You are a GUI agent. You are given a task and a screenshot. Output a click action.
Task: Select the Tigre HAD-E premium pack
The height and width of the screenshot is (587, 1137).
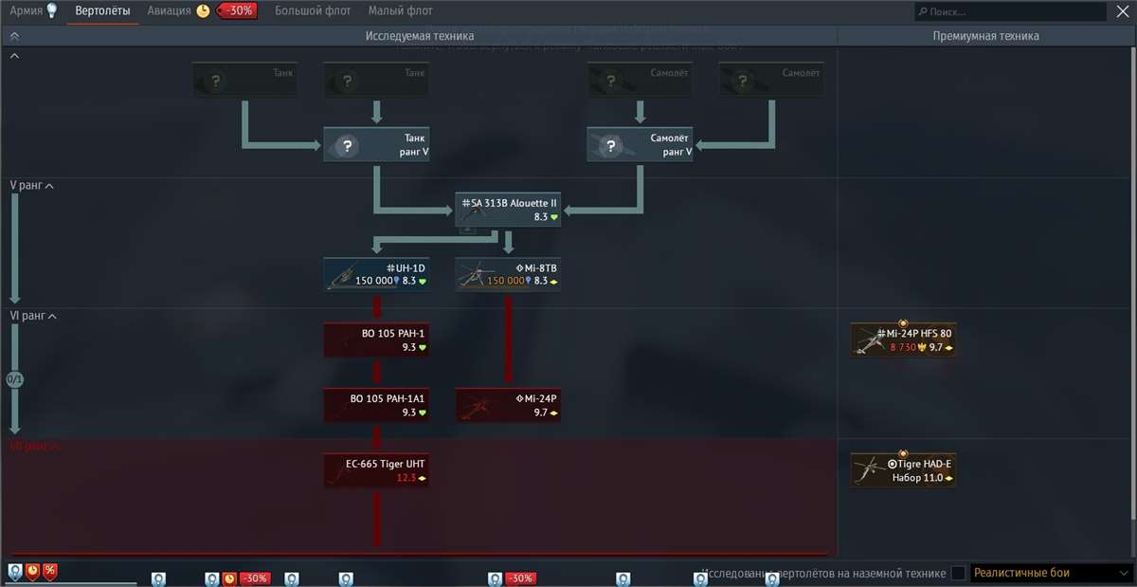coord(903,470)
